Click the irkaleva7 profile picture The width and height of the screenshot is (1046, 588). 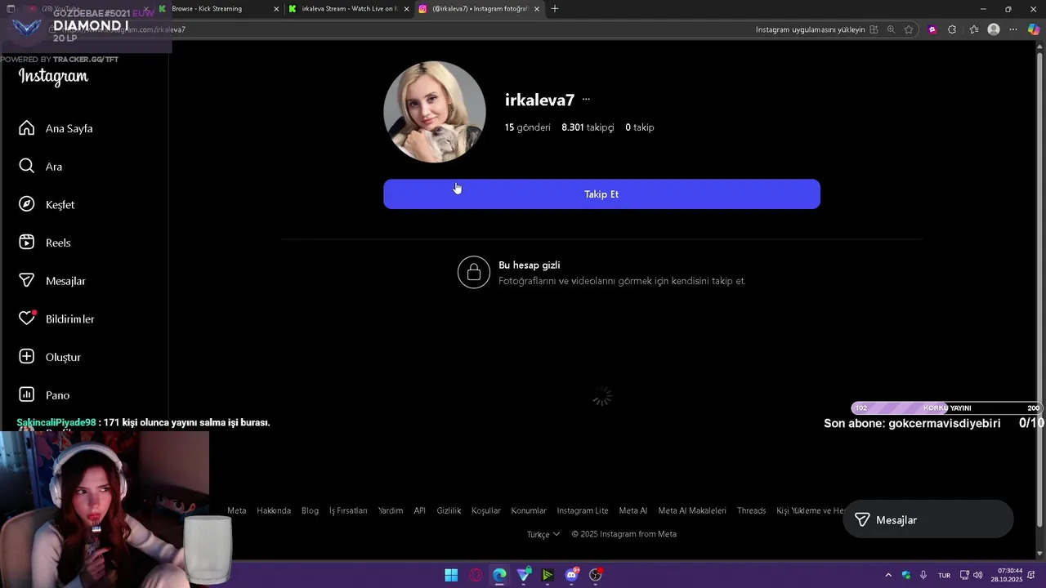pyautogui.click(x=435, y=112)
